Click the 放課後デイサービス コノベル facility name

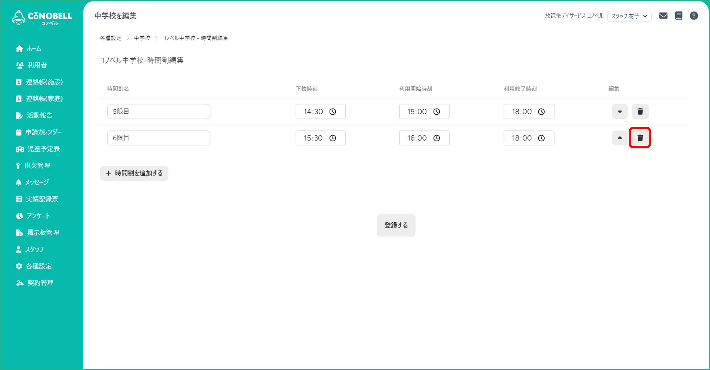point(574,16)
